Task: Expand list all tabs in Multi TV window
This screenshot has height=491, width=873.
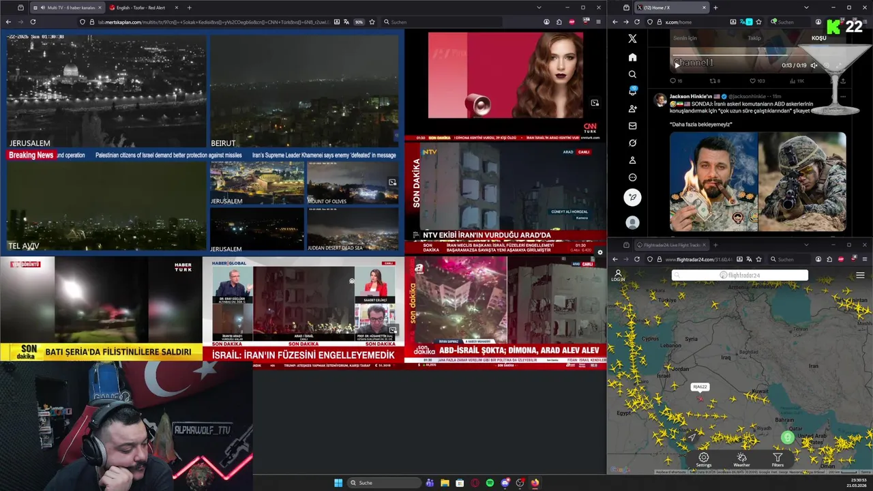Action: (539, 8)
